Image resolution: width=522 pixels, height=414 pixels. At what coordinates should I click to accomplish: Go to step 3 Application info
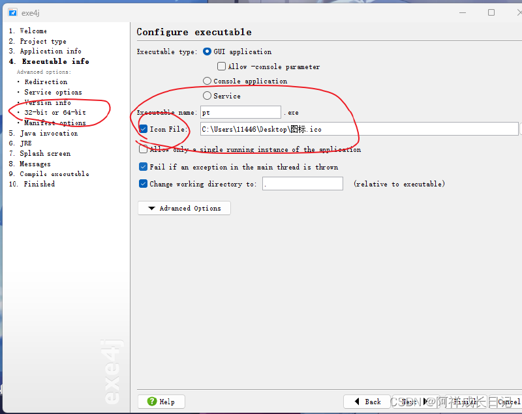pyautogui.click(x=45, y=51)
